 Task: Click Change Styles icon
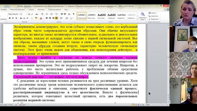(x=143, y=16)
